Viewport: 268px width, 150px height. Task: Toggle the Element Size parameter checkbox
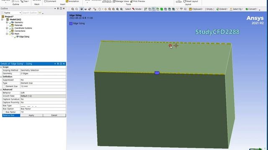4,86
